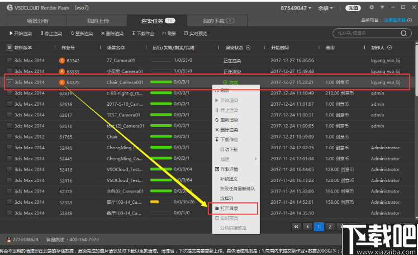Go to page 1 in pagination
This screenshot has width=418, height=255.
[319, 227]
